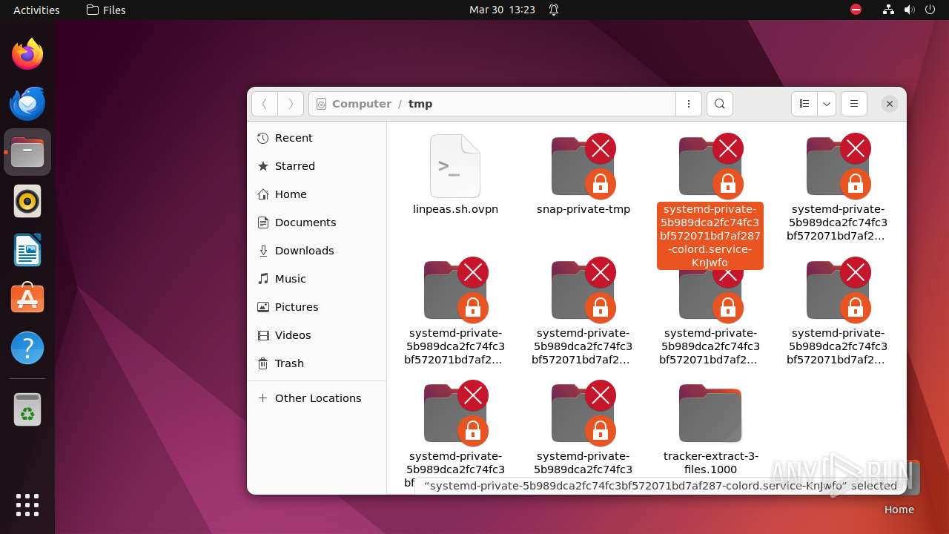Open the search magnifier button
This screenshot has width=949, height=534.
click(719, 104)
